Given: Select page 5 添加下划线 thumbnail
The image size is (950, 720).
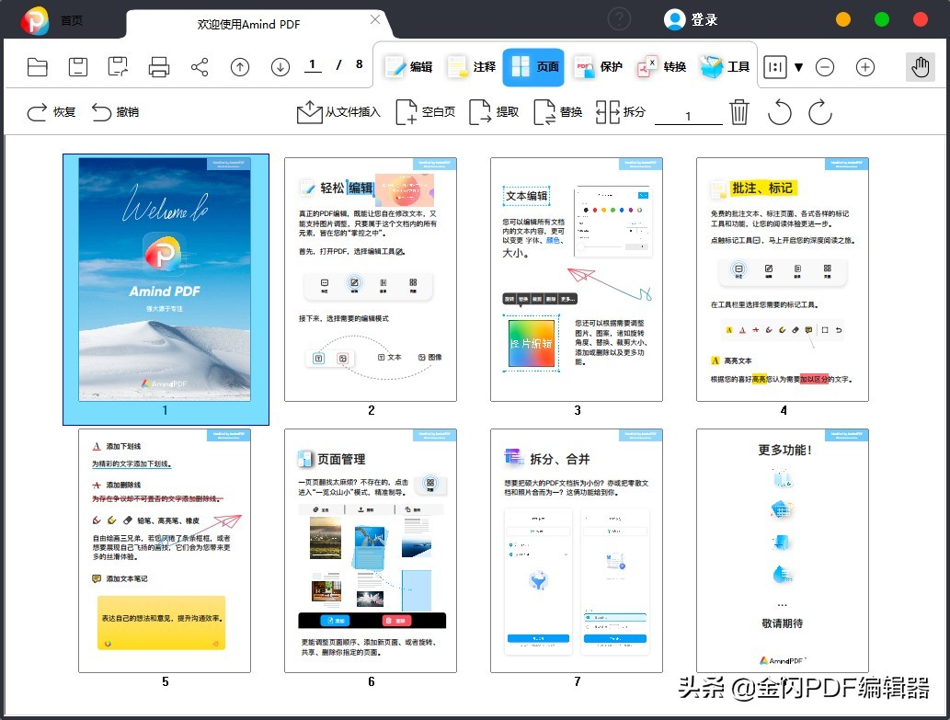Looking at the screenshot, I should 165,551.
